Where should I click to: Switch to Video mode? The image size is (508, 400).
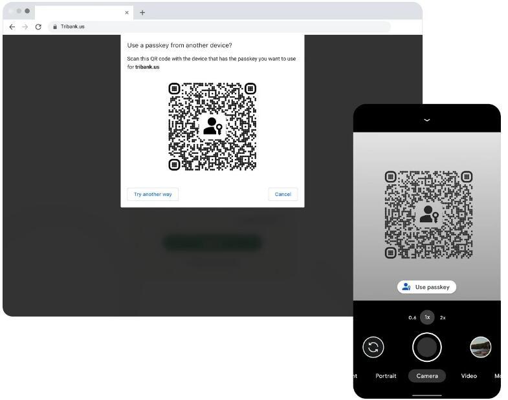click(x=469, y=376)
